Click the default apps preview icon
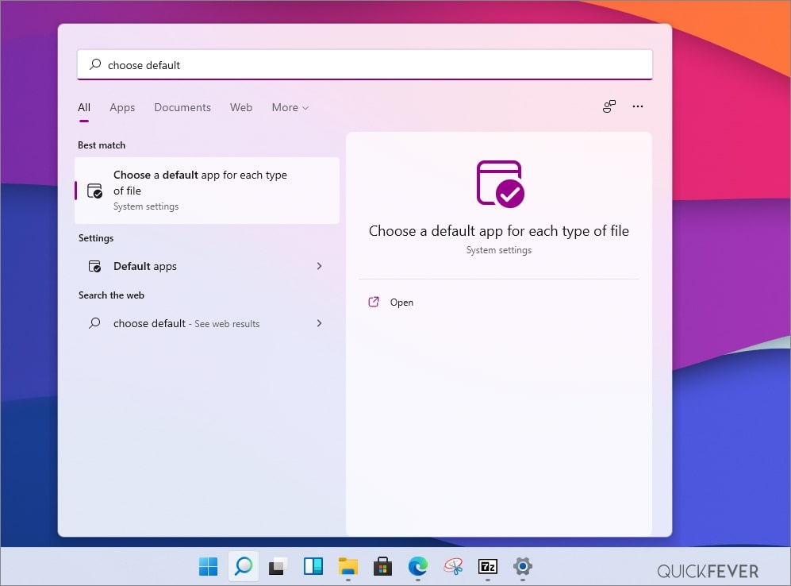791x586 pixels. point(498,183)
